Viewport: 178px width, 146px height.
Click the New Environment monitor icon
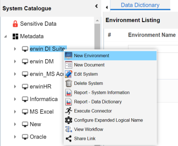(x=68, y=56)
